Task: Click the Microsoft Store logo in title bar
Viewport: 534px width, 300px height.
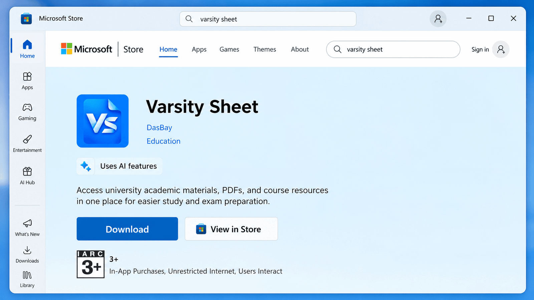Action: point(26,19)
